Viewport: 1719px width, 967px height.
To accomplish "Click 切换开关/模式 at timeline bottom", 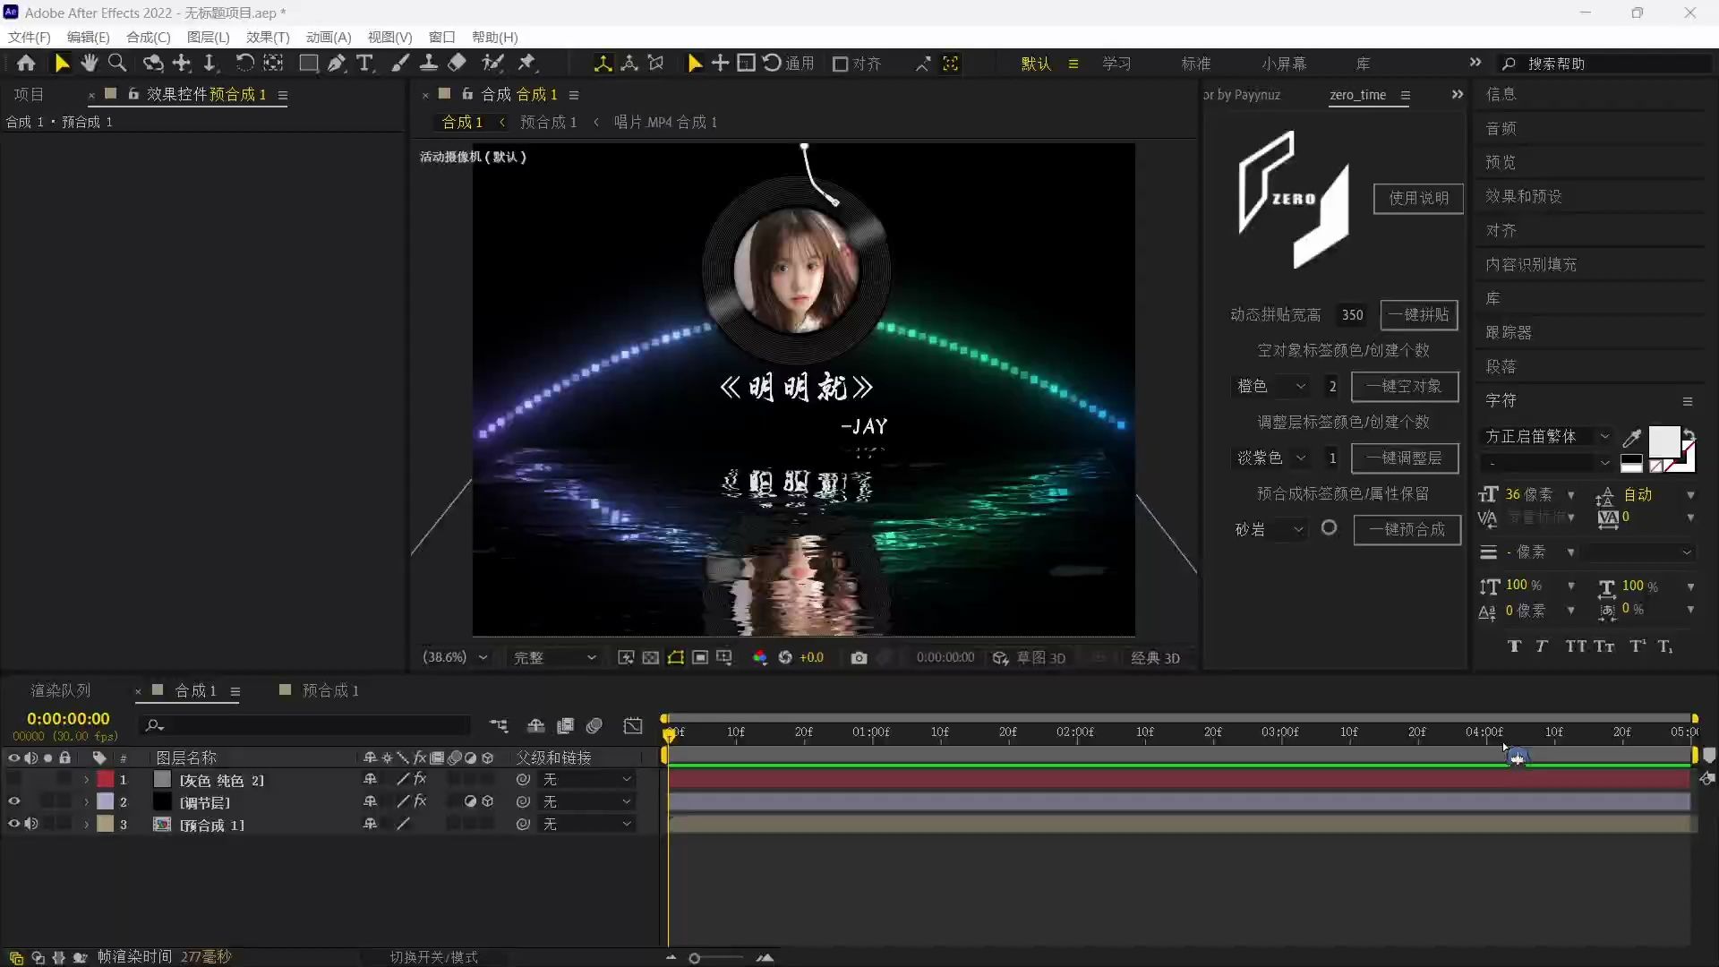I will pos(433,957).
